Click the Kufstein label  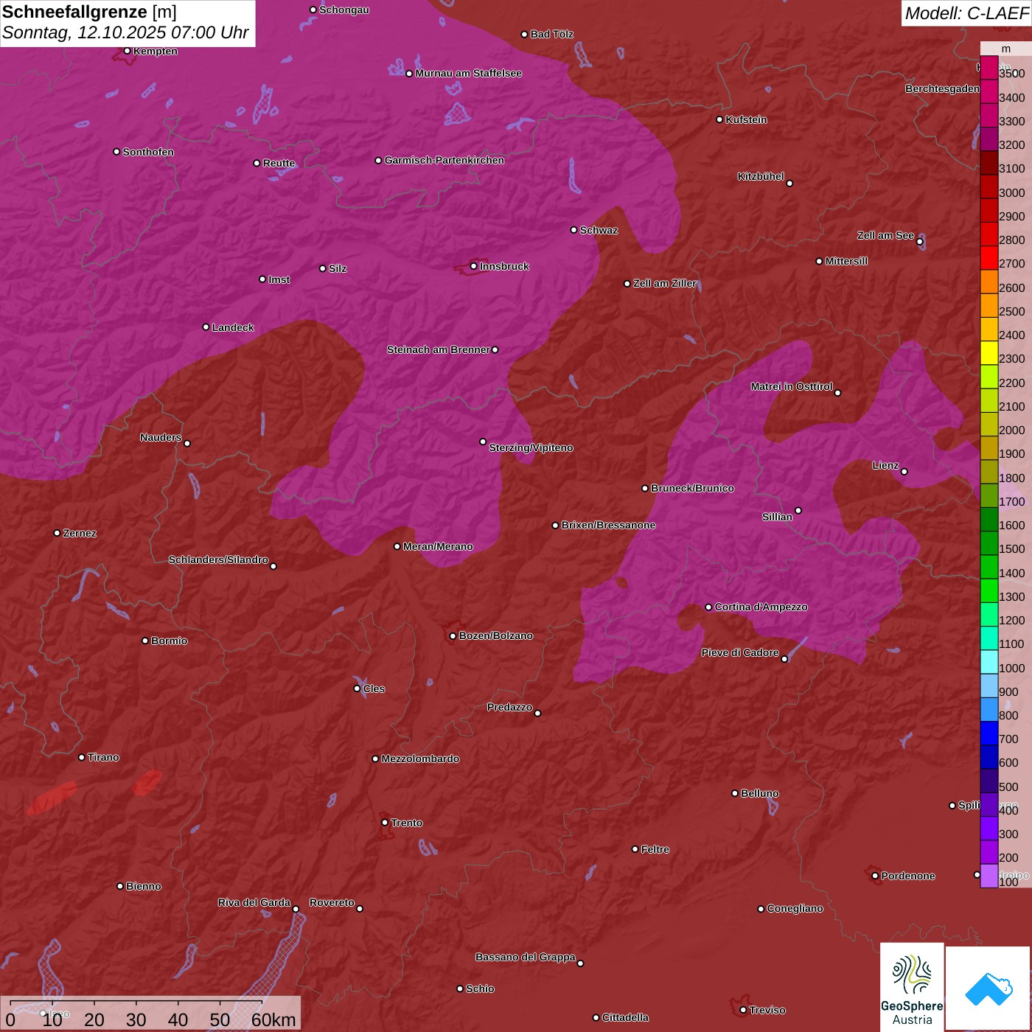(746, 119)
